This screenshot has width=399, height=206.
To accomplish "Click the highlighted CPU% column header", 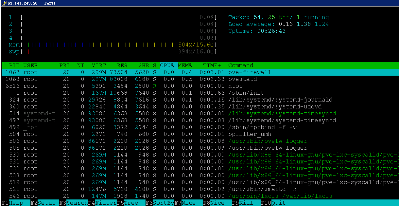I will coord(167,65).
